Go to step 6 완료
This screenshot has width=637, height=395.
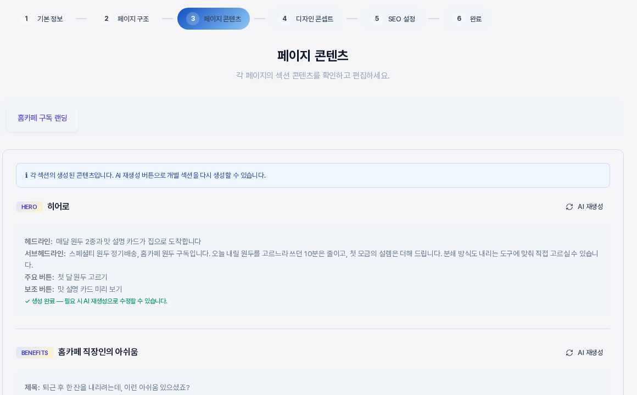click(469, 19)
